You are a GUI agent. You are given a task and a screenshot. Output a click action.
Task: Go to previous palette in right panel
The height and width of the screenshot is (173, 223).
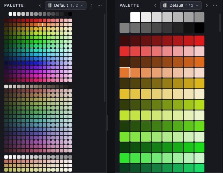pos(155,5)
